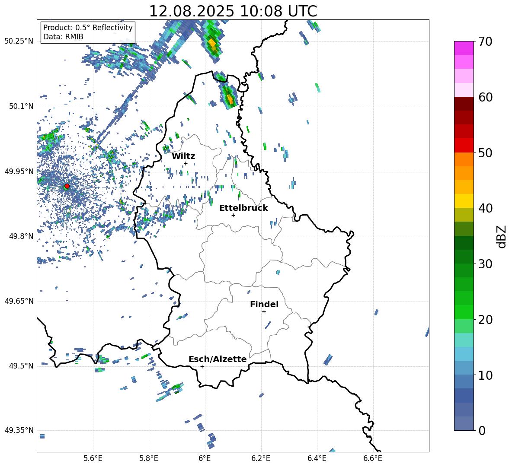Image resolution: width=512 pixels, height=467 pixels.
Task: Click the 6.4°E longitude label
Action: tap(317, 458)
